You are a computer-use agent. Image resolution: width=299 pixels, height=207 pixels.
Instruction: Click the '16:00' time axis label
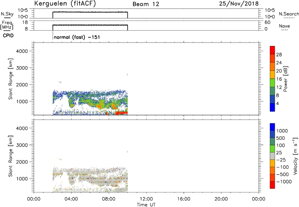(x=184, y=199)
